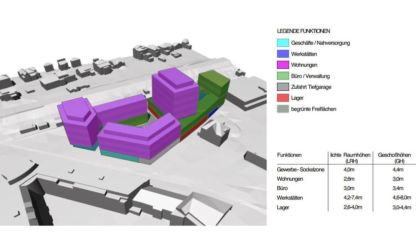The image size is (416, 235).
Task: Click the red Lager legend swatch
Action: [283, 98]
